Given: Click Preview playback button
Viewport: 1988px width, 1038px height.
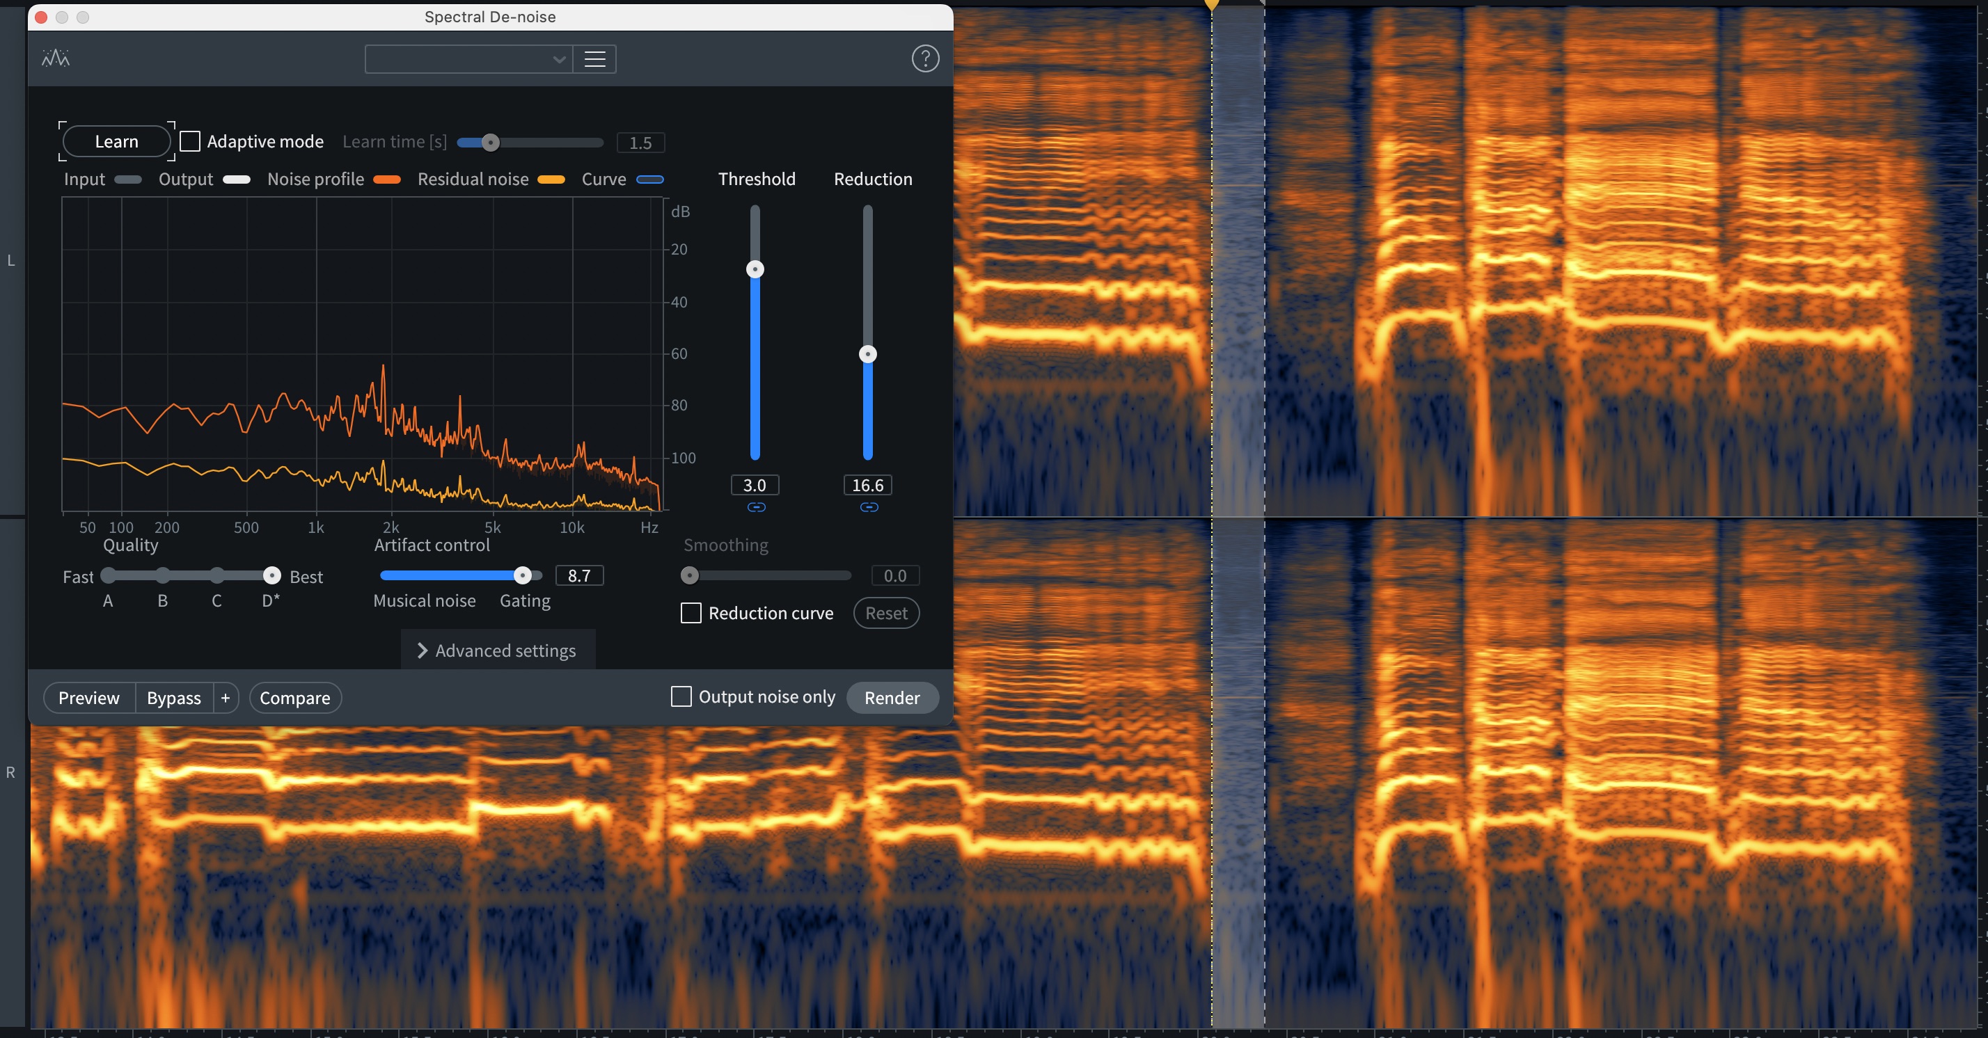Looking at the screenshot, I should point(88,696).
